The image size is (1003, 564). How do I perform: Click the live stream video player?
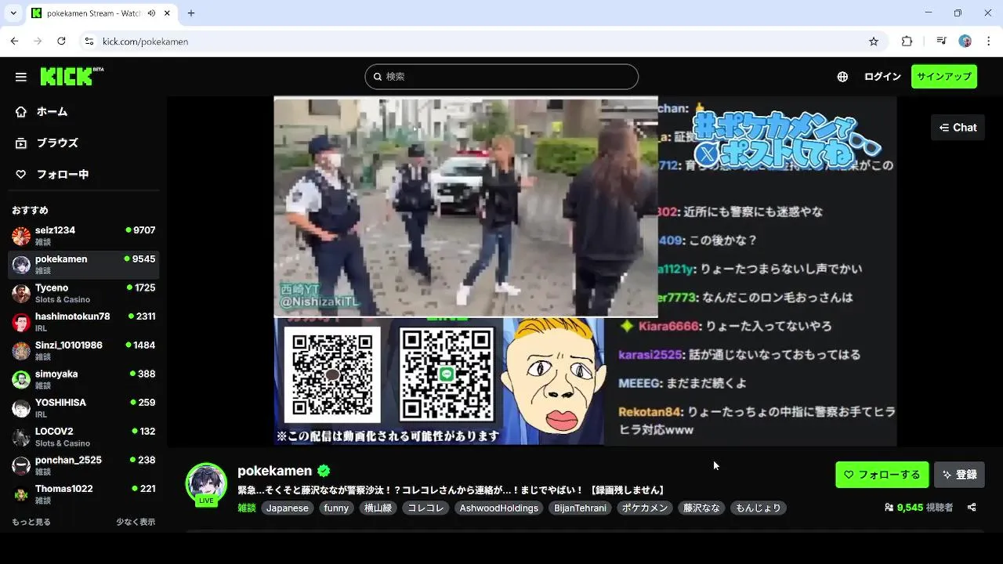click(532, 271)
